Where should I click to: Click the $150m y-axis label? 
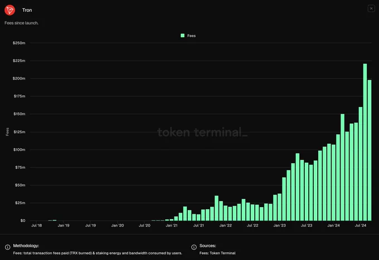(x=20, y=114)
